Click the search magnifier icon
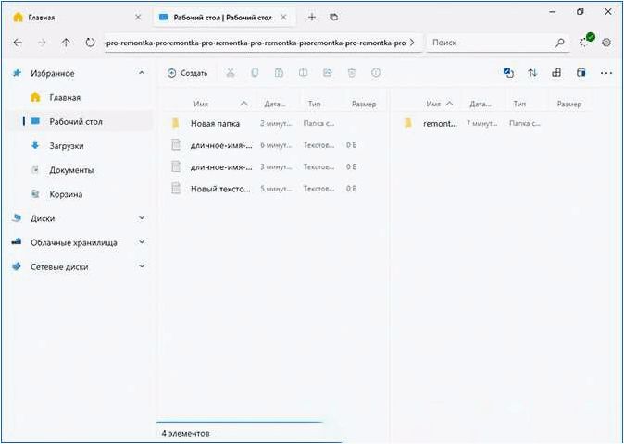Image resolution: width=624 pixels, height=444 pixels. tap(559, 43)
